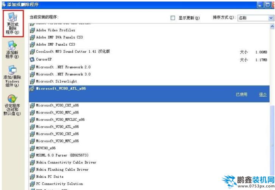Open the 排序方式 dropdown showing 名称
The width and height of the screenshot is (275, 190).
256,18
